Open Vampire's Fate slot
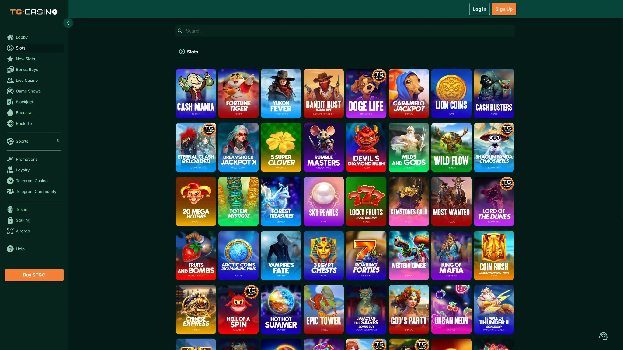The width and height of the screenshot is (623, 350). pyautogui.click(x=281, y=256)
